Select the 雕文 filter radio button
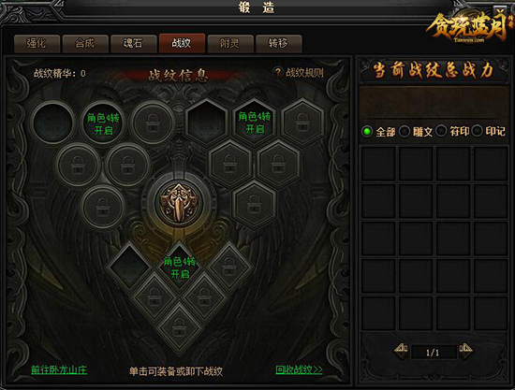 coord(405,132)
